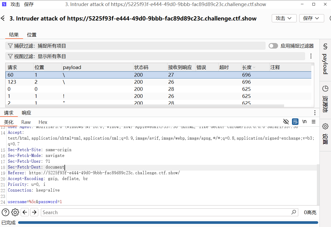Toggle the apply capture filter switch
This screenshot has height=227, width=331.
coord(273,46)
